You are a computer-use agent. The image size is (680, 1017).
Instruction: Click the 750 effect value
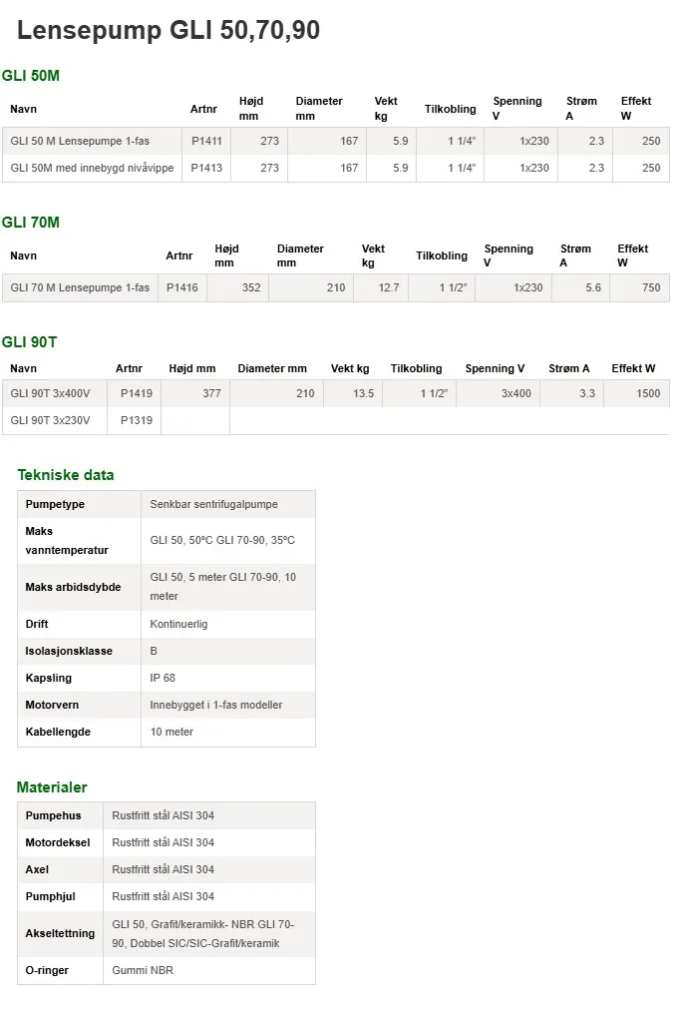coord(651,287)
